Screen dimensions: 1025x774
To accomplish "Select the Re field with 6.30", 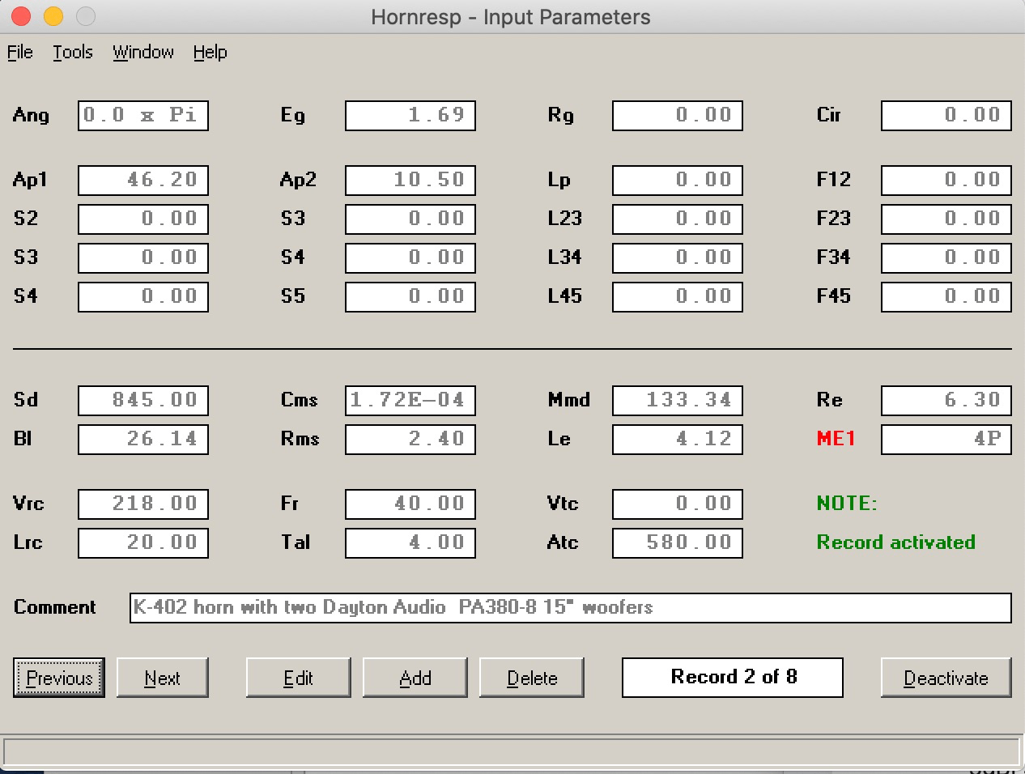I will tap(946, 400).
